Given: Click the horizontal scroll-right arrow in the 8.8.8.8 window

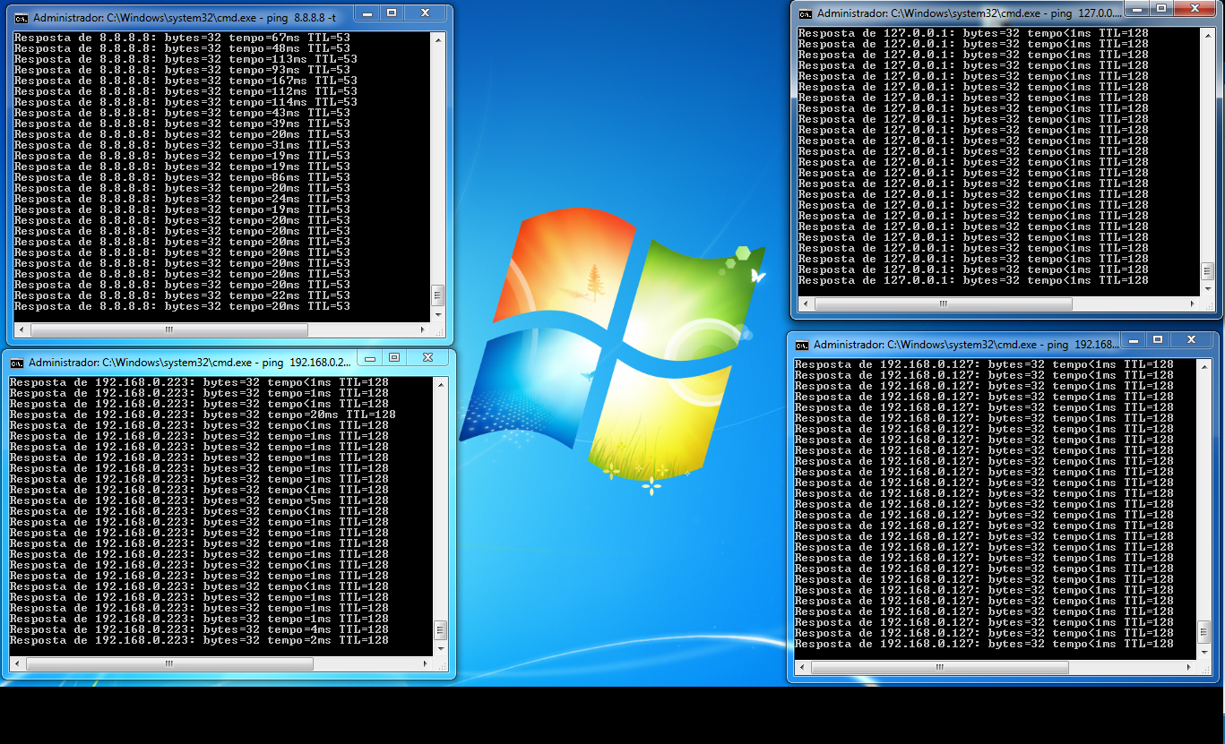Looking at the screenshot, I should pos(423,330).
